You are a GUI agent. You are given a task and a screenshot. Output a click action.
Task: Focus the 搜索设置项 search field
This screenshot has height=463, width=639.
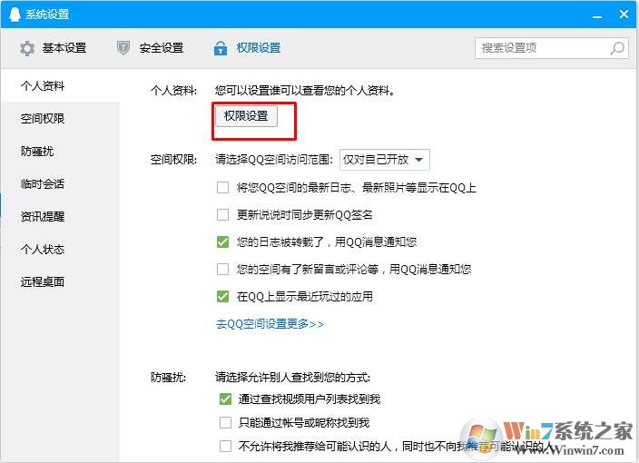[x=551, y=48]
